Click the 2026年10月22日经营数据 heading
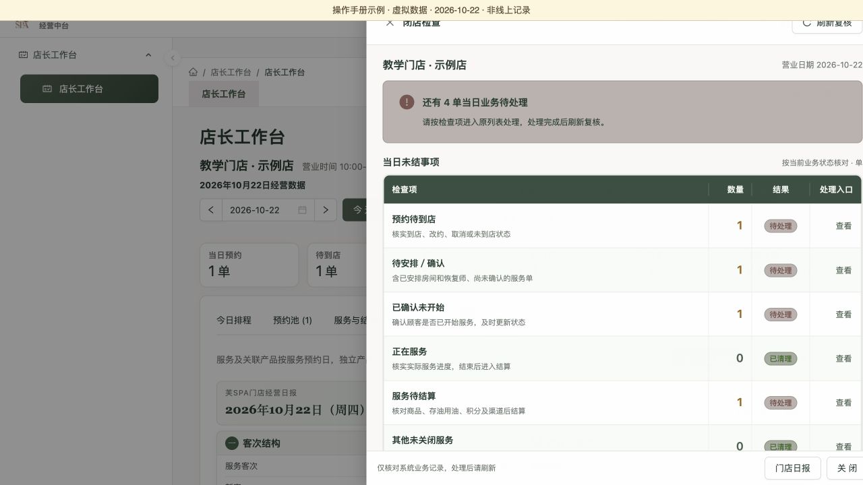Screen dimensions: 863x485 tap(252, 185)
